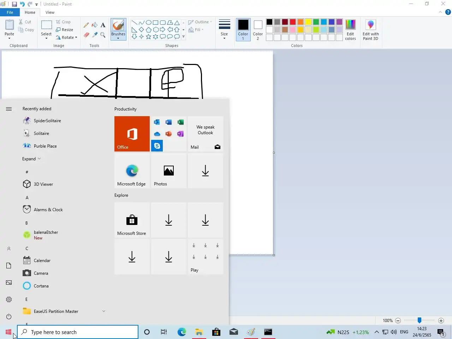The height and width of the screenshot is (339, 452).
Task: Click the Power button in Start menu
Action: pyautogui.click(x=9, y=316)
